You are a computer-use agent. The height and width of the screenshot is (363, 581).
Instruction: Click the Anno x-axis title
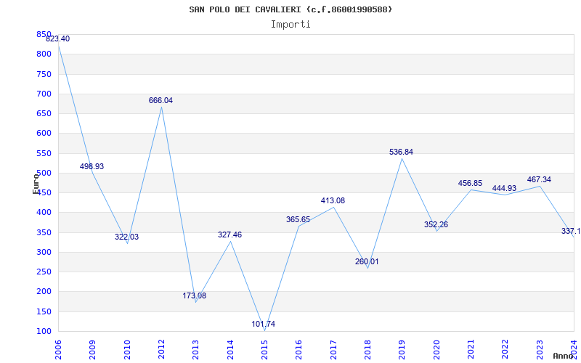click(x=564, y=356)
